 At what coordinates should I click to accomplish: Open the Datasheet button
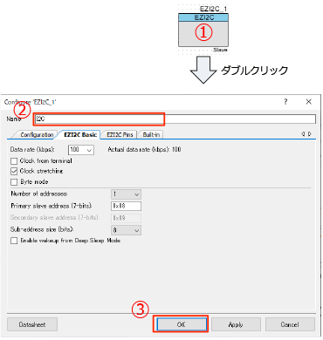[x=32, y=324]
